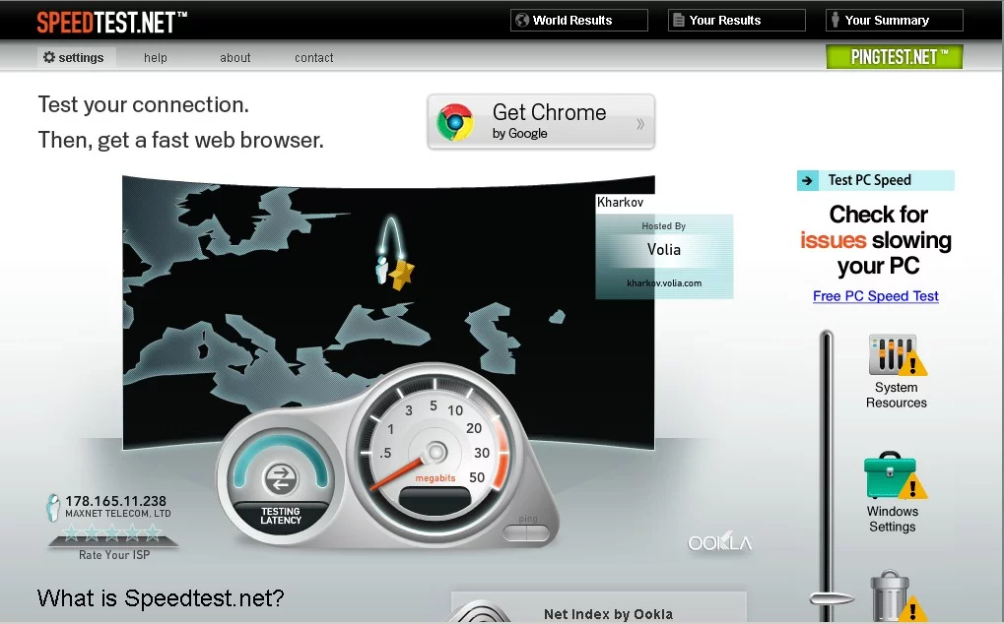Screen dimensions: 1004x624
Task: Open the Free PC Speed Test link
Action: click(x=875, y=296)
